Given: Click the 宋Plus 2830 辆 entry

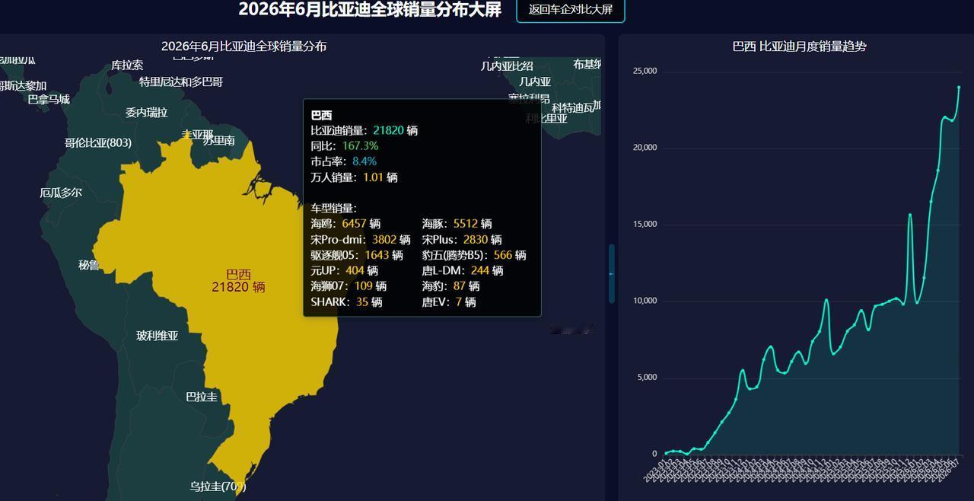Looking at the screenshot, I should (x=462, y=240).
